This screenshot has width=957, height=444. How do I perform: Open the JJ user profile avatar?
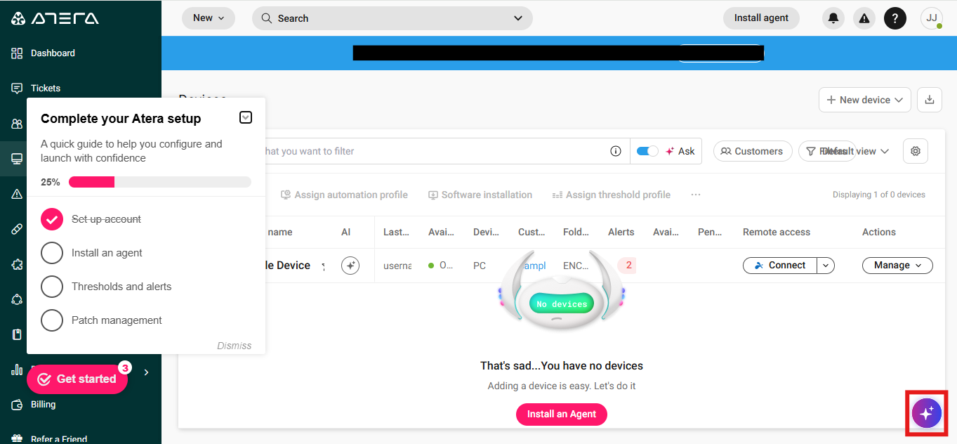pyautogui.click(x=932, y=18)
